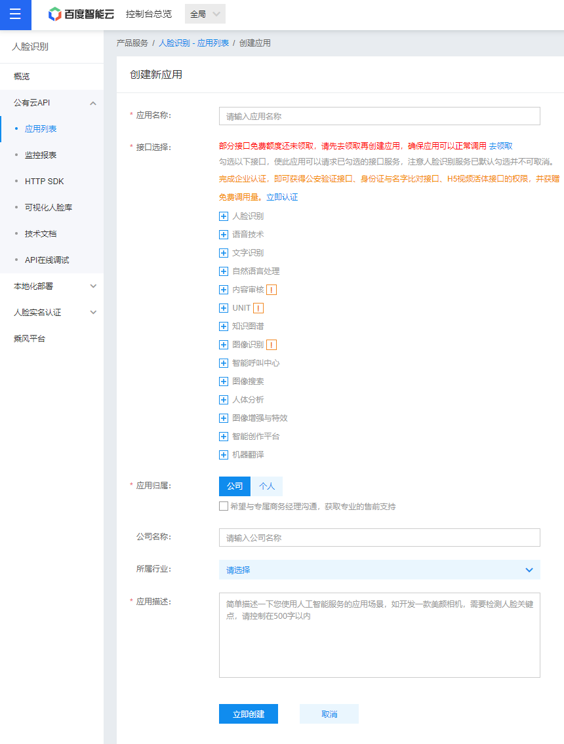Click the warning icon beside 内容审核
Image resolution: width=564 pixels, height=744 pixels.
272,290
